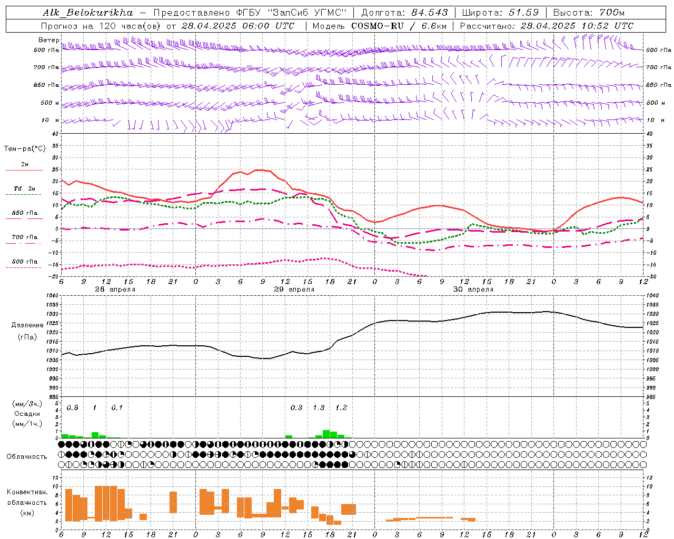674x539 pixels.
Task: Click the 0.1 precipitation total value
Action: pos(117,408)
